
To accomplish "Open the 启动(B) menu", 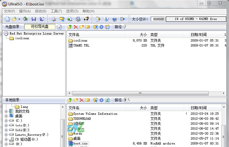I will 40,11.
